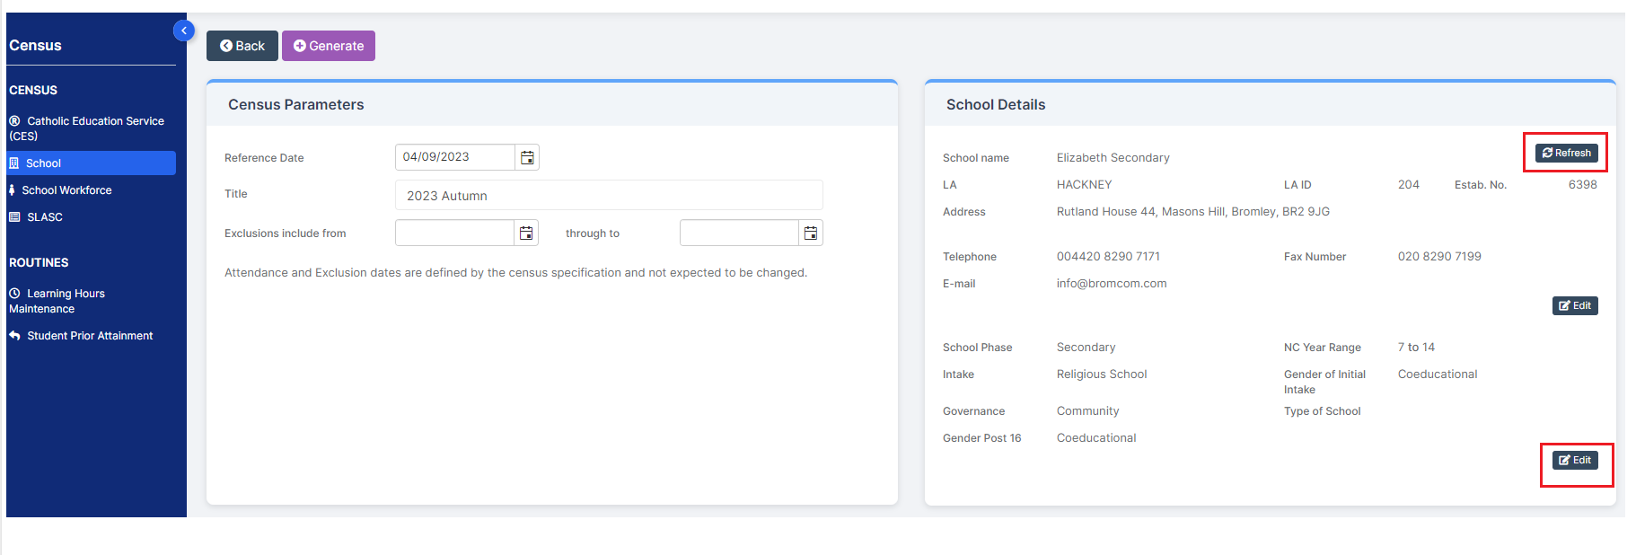Click the LA ID value 204
Image resolution: width=1636 pixels, height=555 pixels.
tap(1408, 184)
